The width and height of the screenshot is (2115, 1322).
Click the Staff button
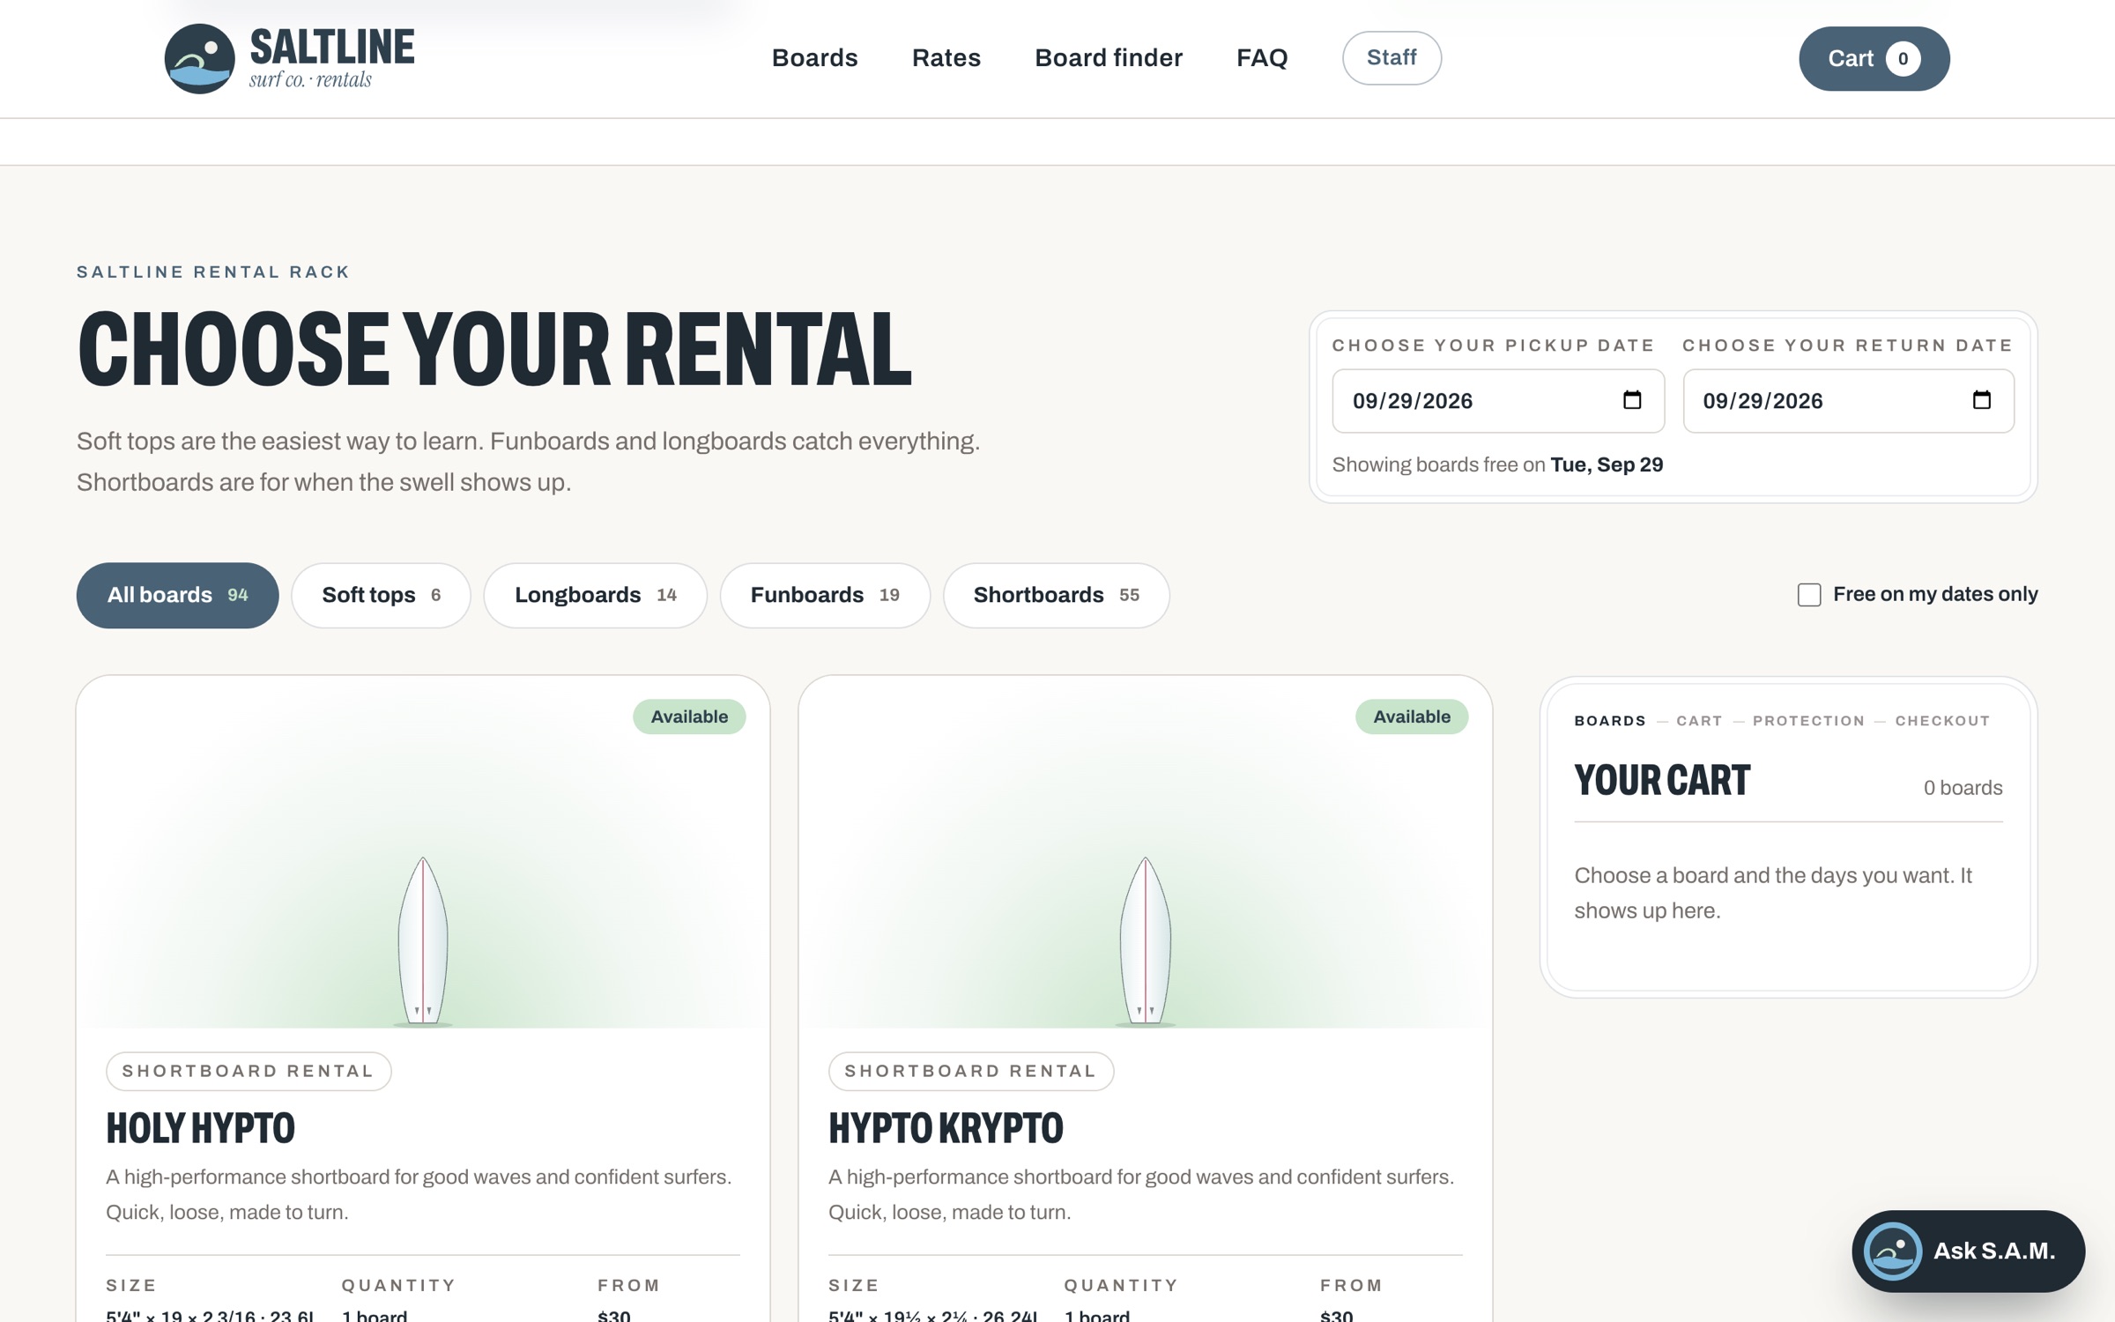click(1391, 58)
